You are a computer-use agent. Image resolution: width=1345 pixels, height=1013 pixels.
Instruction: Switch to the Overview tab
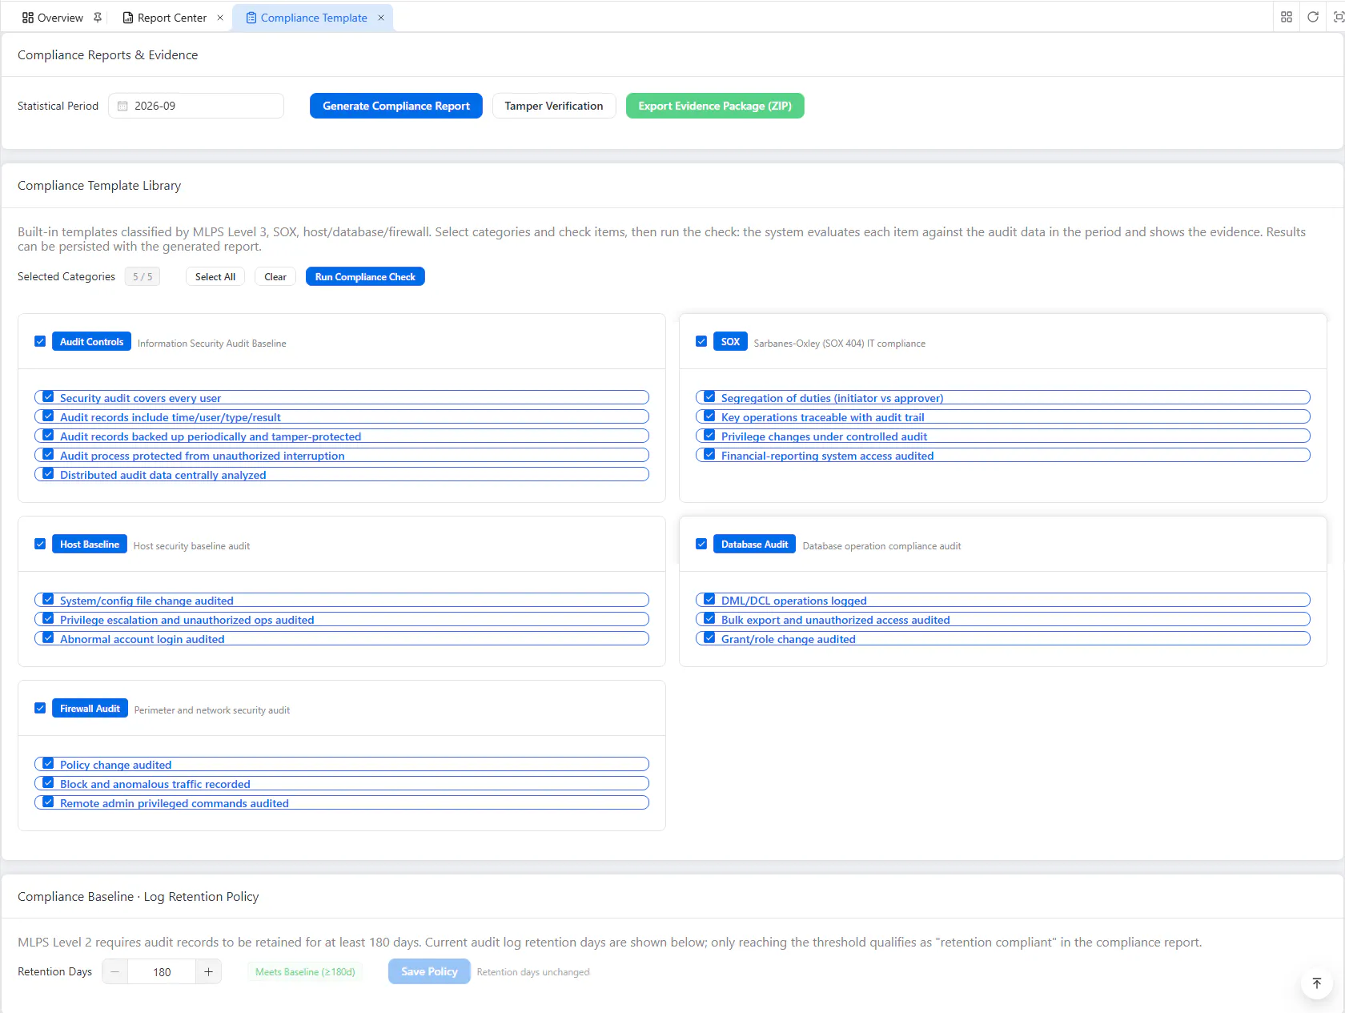[x=53, y=18]
